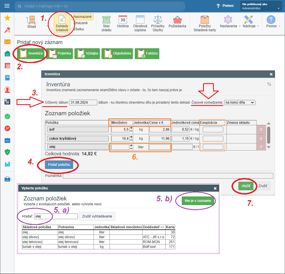285x274 pixels.
Task: Click the star favorites sidebar icon
Action: 7,18
